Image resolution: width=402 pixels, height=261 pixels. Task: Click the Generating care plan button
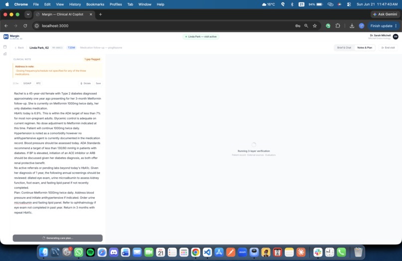tap(58, 238)
